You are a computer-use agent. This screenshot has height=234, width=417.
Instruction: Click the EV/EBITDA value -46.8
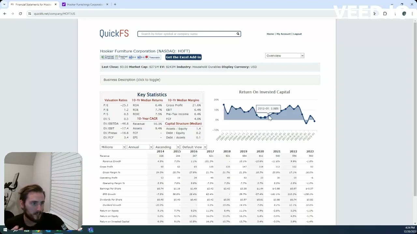(x=124, y=124)
